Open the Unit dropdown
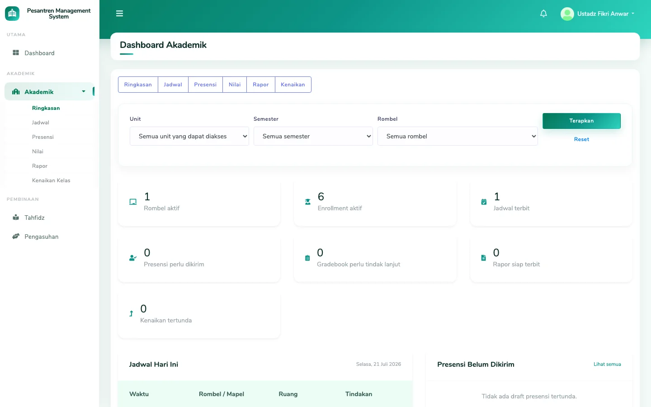This screenshot has width=651, height=407. point(189,136)
